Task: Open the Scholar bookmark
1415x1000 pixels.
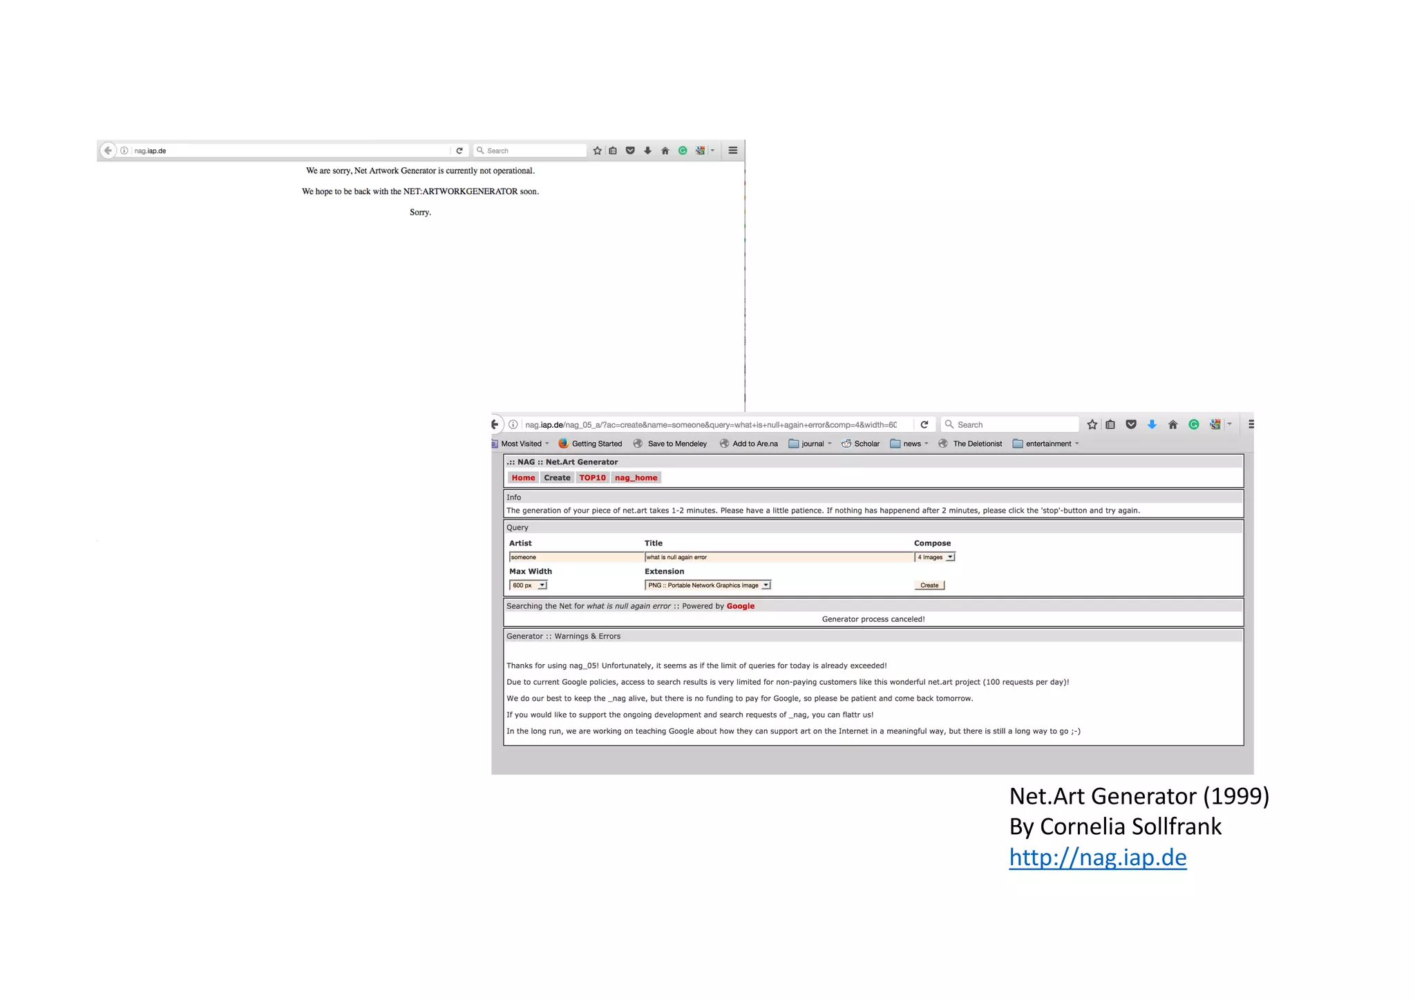Action: tap(860, 444)
